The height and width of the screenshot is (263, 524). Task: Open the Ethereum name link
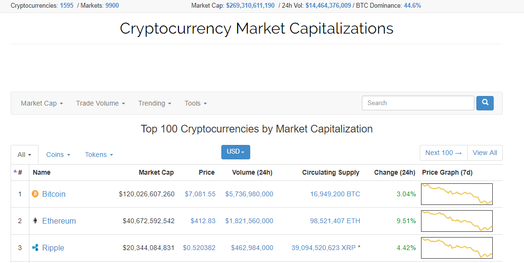pos(59,221)
